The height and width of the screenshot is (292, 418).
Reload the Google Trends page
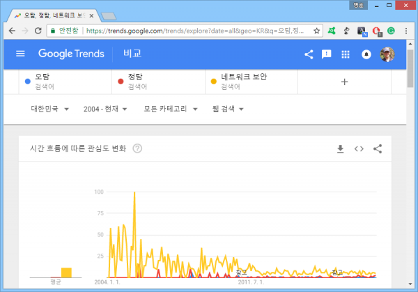pyautogui.click(x=38, y=31)
